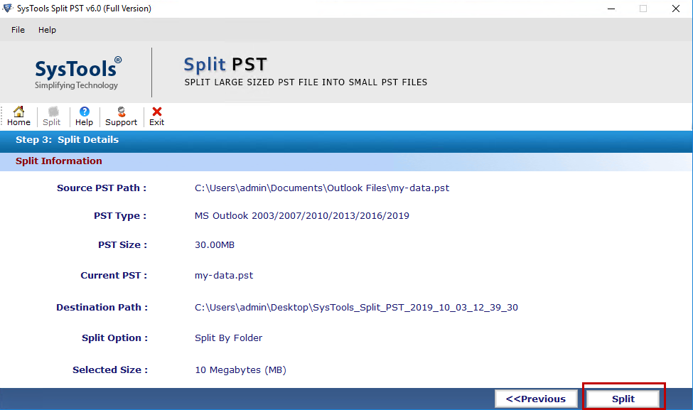This screenshot has height=410, width=693.
Task: Click the greyed Split toolbar icon
Action: (x=52, y=117)
